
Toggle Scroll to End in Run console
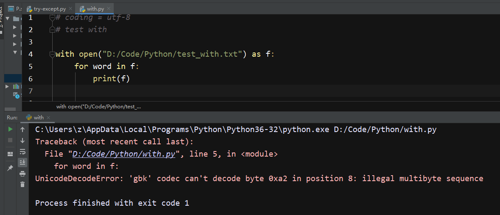(22, 163)
